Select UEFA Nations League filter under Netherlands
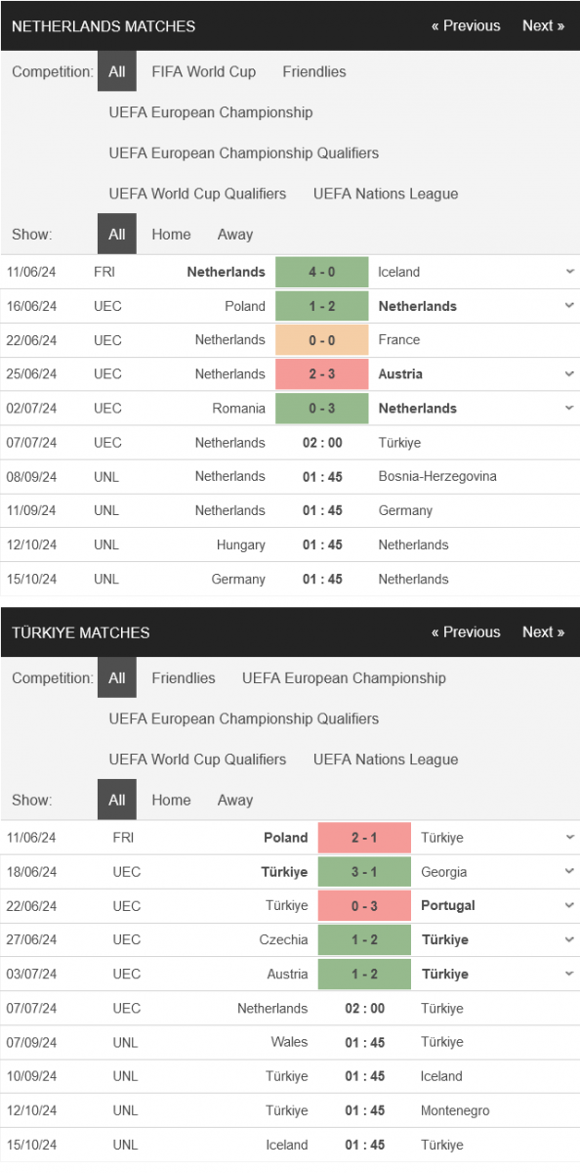 [x=386, y=194]
